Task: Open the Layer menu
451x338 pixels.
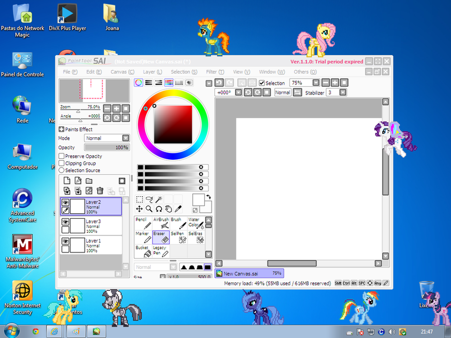Action: point(153,72)
